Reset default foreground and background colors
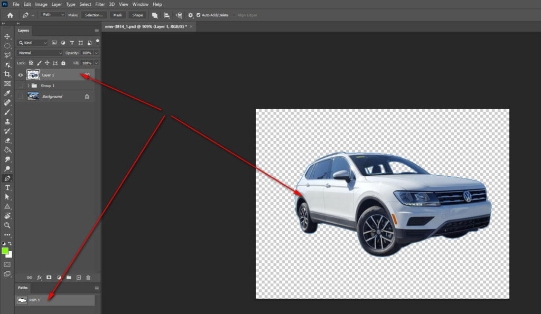This screenshot has height=314, width=541. pos(4,243)
